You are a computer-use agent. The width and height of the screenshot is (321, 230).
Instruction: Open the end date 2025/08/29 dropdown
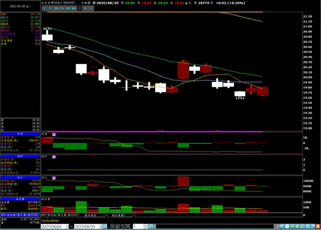click(x=100, y=227)
